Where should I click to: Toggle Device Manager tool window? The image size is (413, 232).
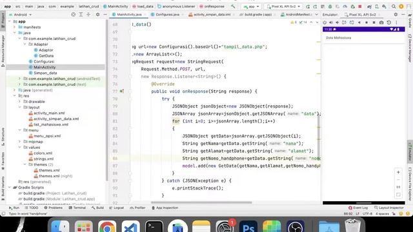[410, 48]
